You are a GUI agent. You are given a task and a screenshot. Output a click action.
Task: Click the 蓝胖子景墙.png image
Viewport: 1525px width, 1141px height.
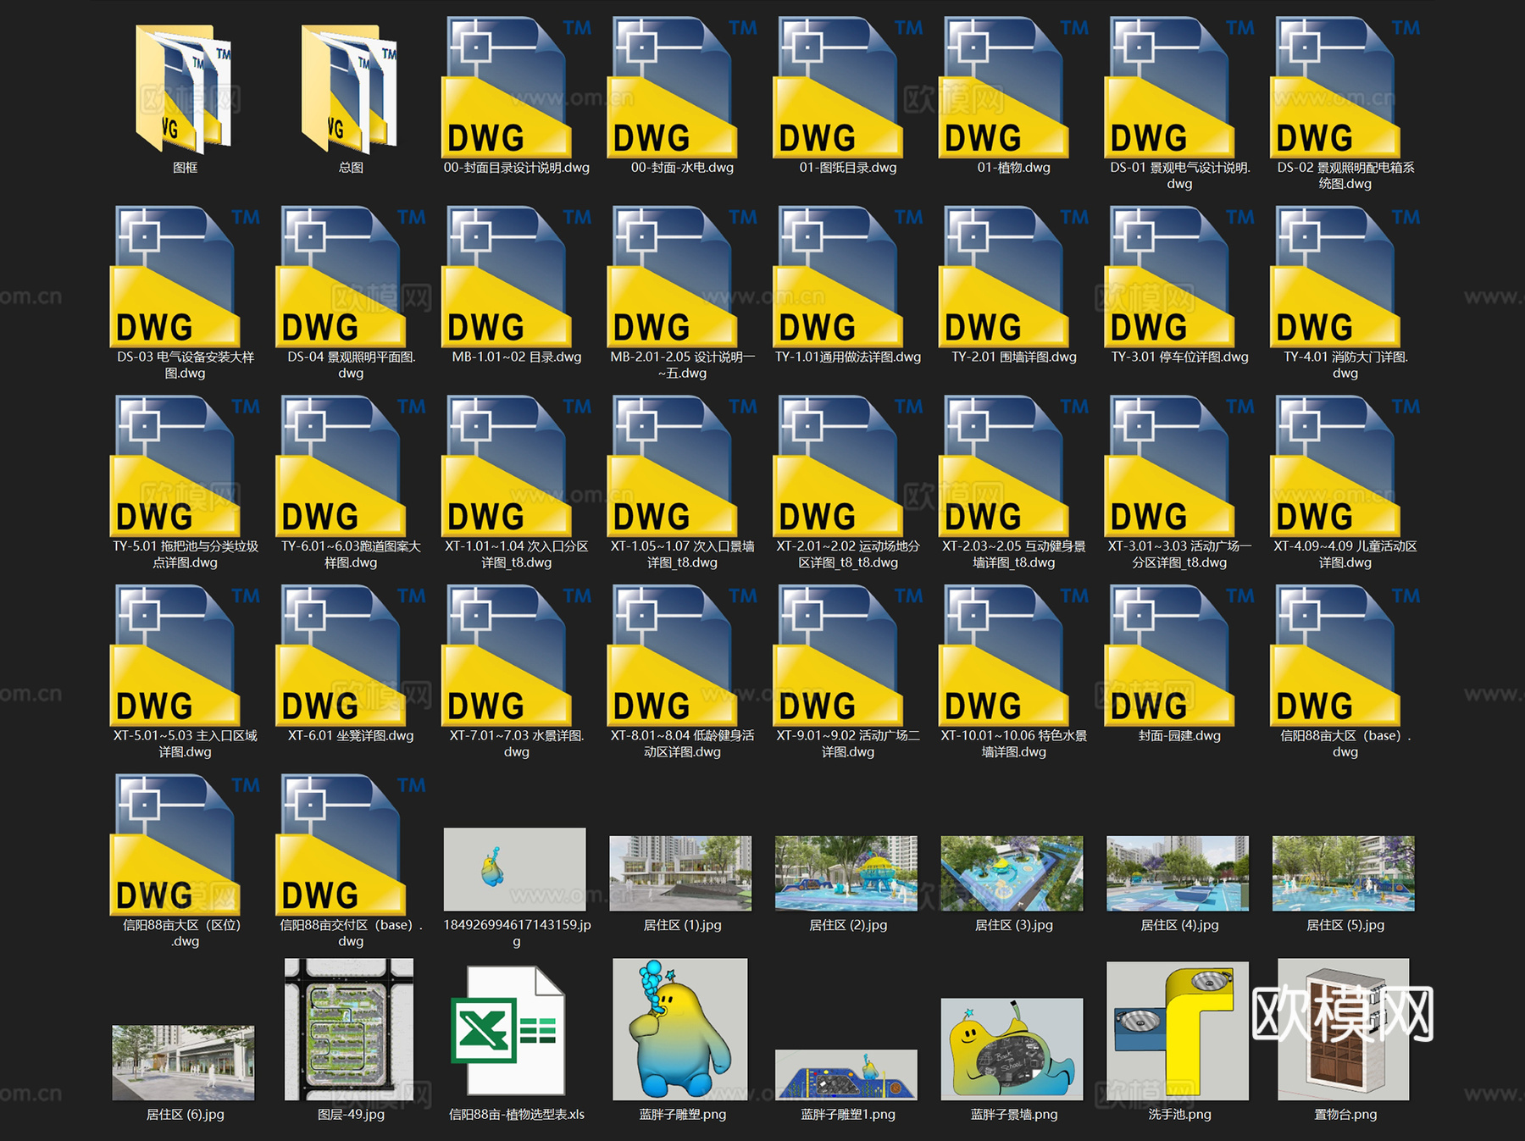[1012, 1049]
